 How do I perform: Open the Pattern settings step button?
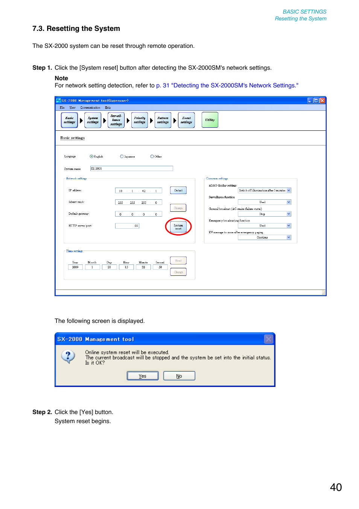(163, 120)
